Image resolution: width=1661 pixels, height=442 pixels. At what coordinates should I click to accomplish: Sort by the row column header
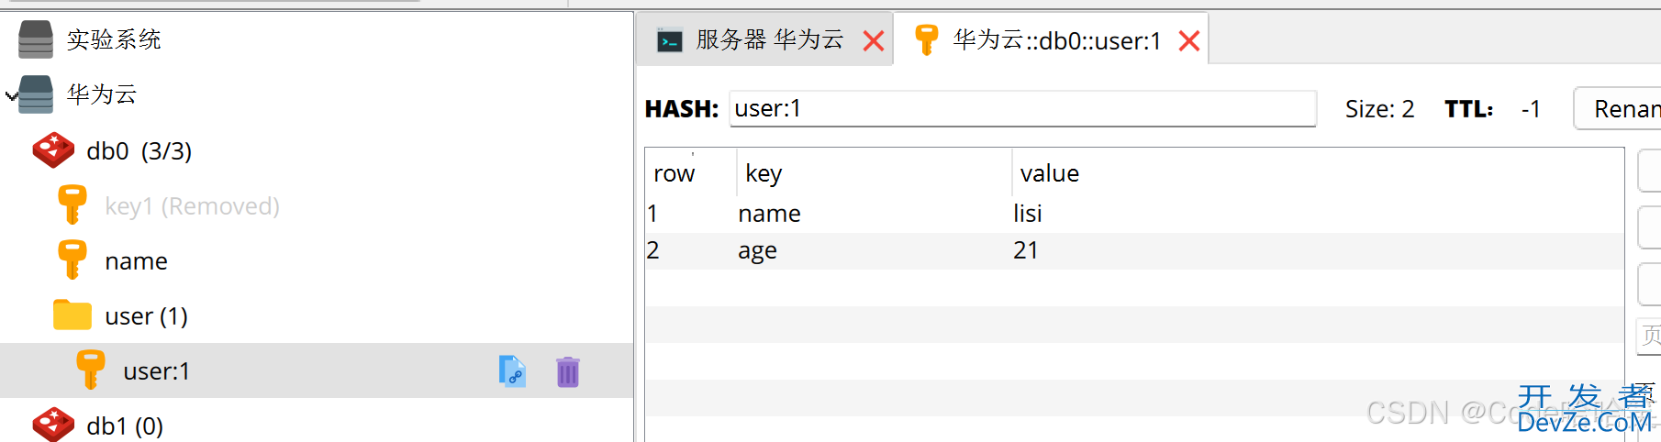pos(690,172)
